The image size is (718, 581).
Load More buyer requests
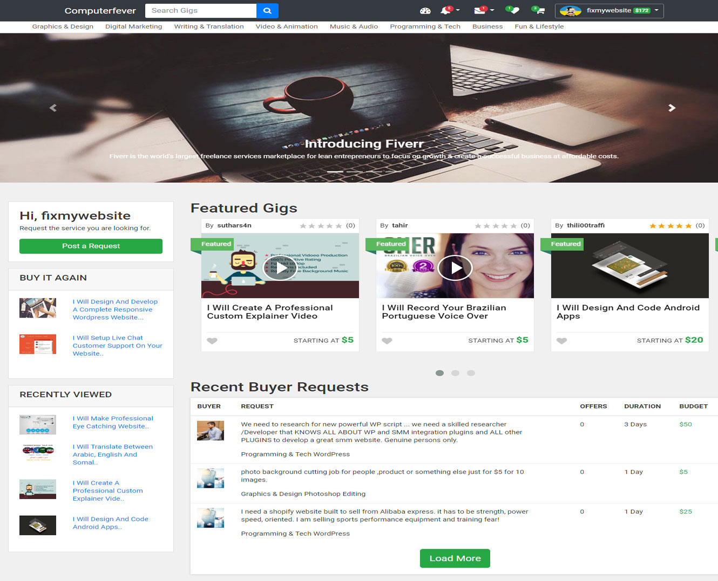(x=455, y=558)
